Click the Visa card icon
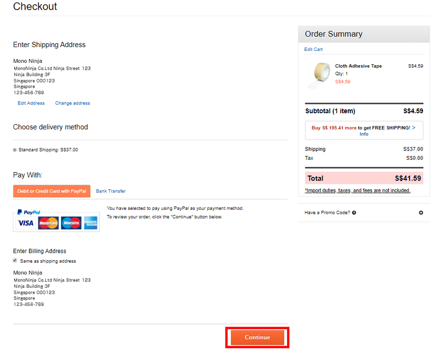 25,223
